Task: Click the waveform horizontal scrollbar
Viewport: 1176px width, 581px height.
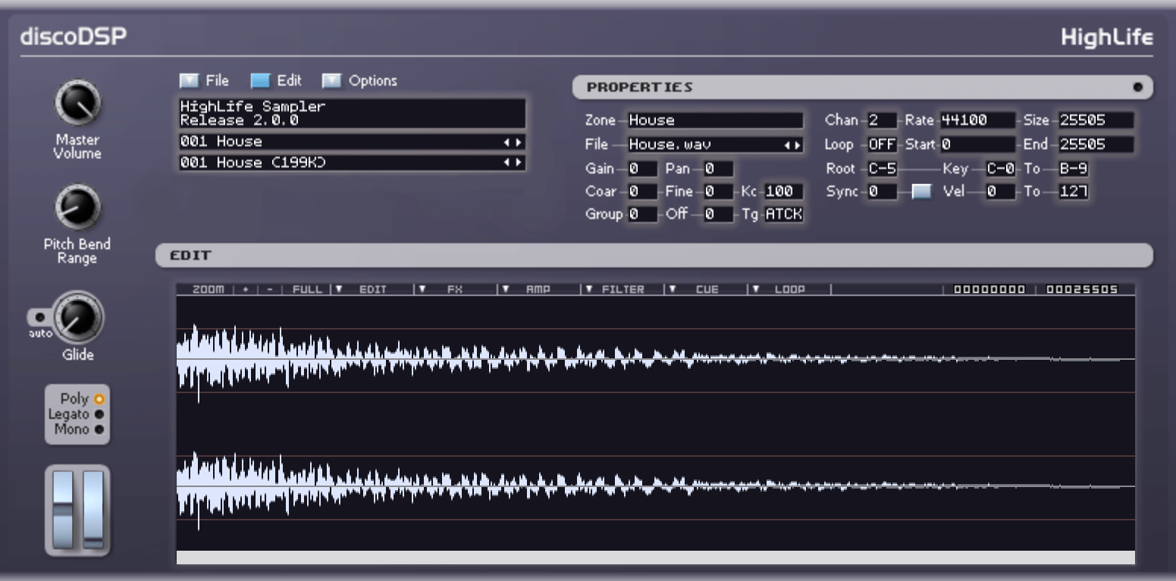Action: [x=655, y=558]
